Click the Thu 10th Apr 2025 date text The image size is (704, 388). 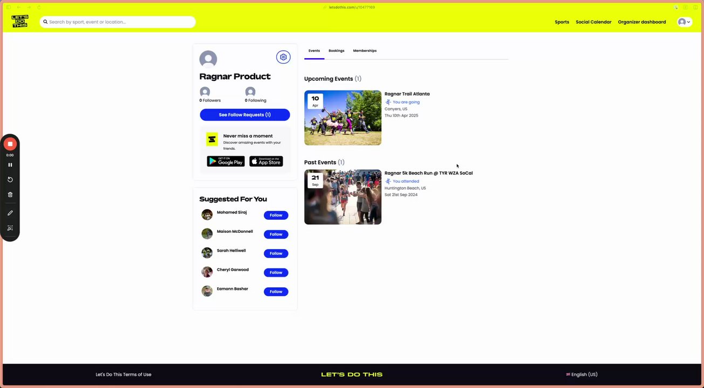click(x=401, y=115)
